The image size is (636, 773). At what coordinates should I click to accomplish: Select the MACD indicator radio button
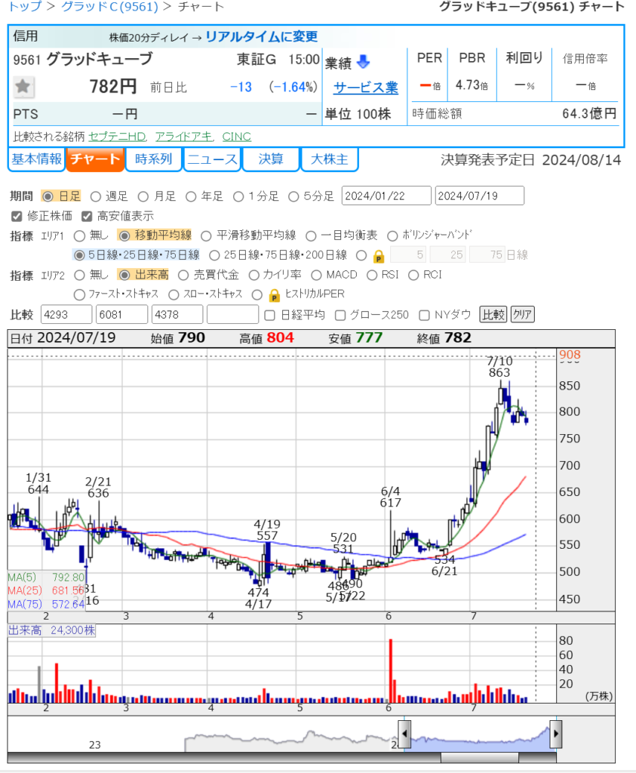(316, 275)
